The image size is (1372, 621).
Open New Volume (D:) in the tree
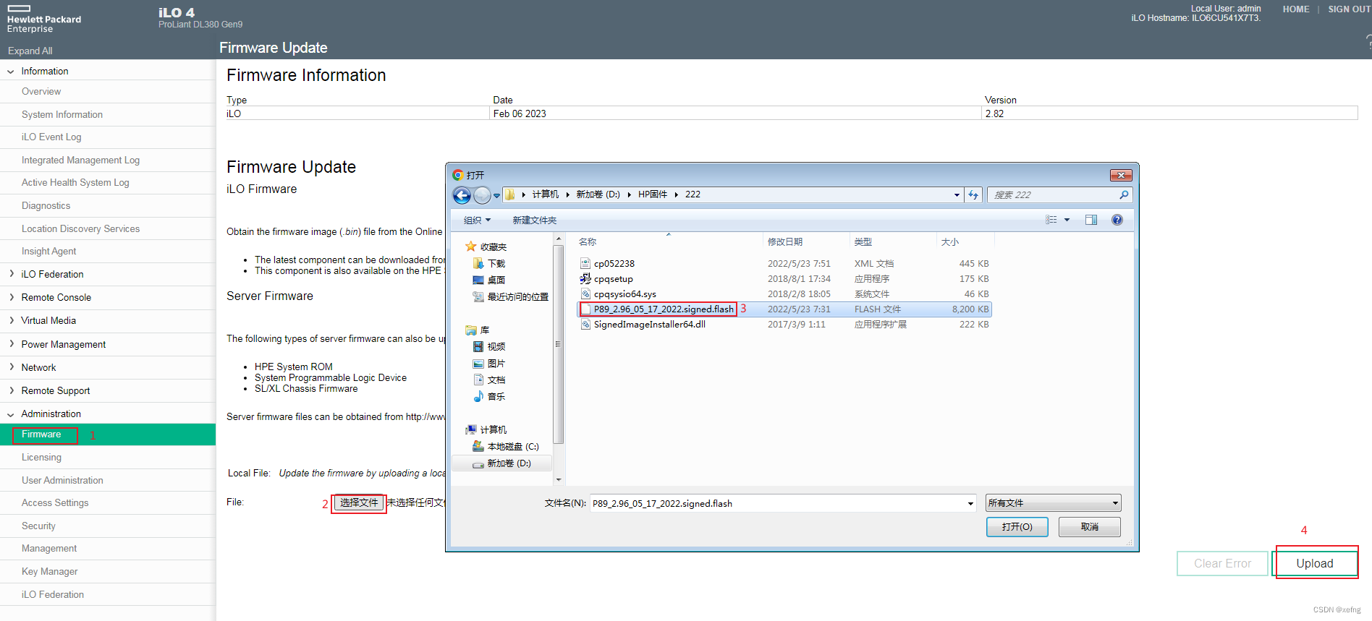coord(501,463)
